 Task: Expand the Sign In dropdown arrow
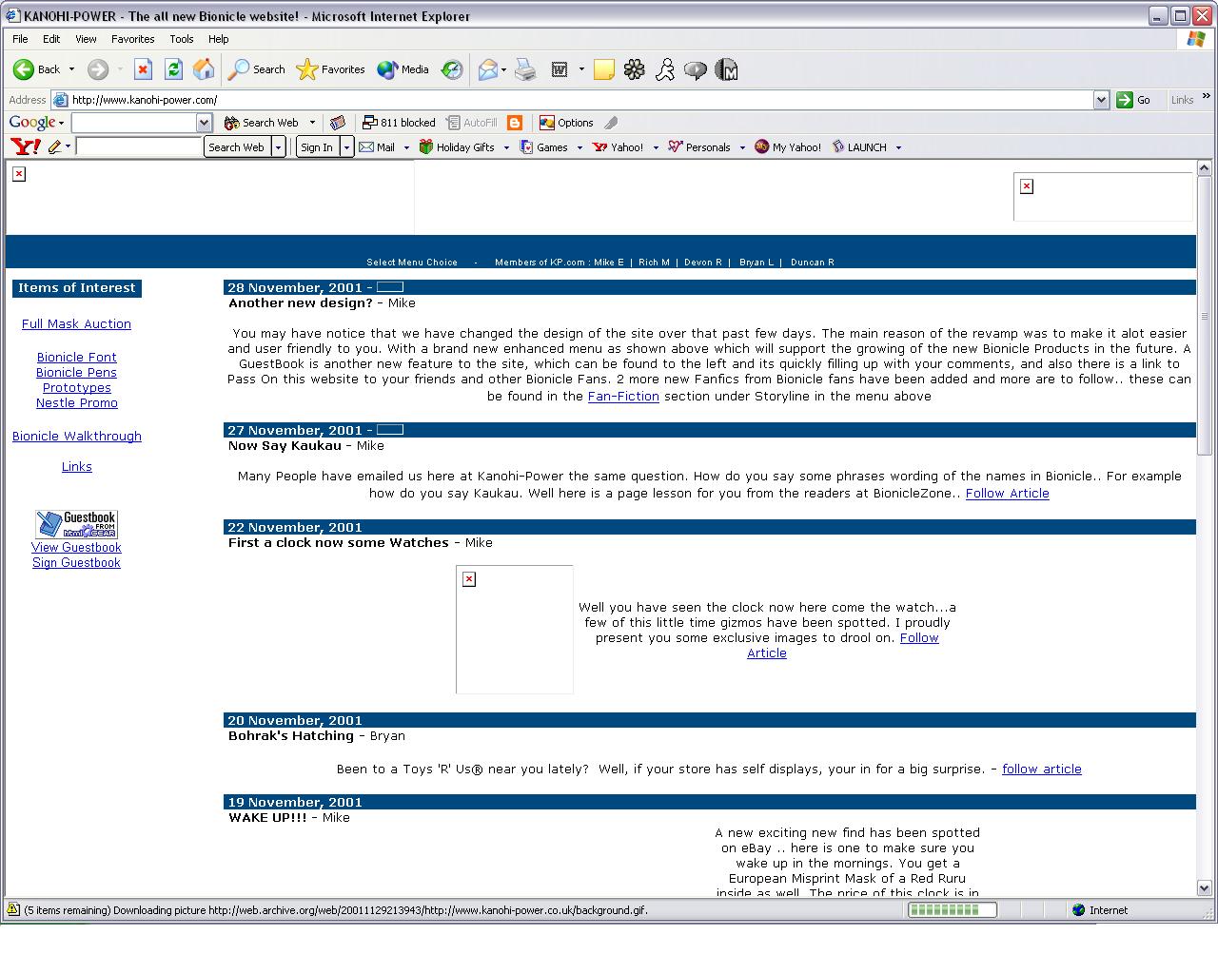[346, 147]
